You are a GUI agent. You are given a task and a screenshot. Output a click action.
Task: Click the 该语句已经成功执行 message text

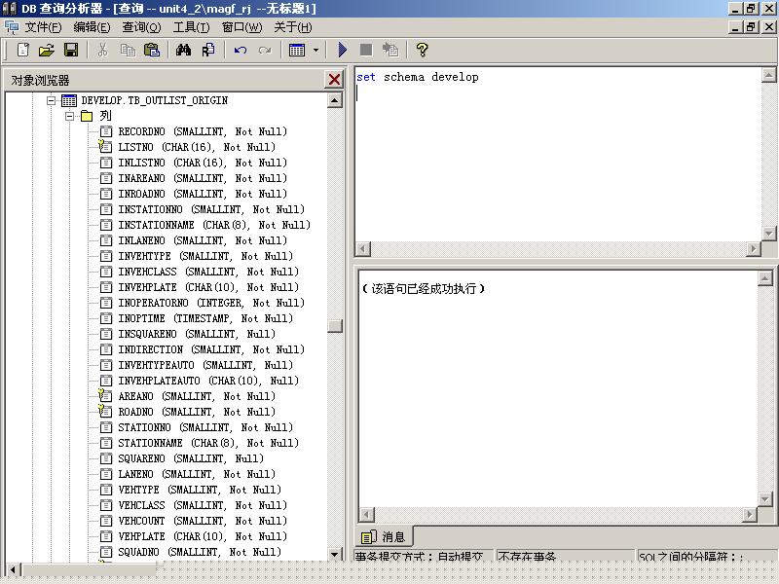pyautogui.click(x=424, y=288)
